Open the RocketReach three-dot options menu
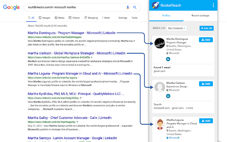 click(x=213, y=5)
